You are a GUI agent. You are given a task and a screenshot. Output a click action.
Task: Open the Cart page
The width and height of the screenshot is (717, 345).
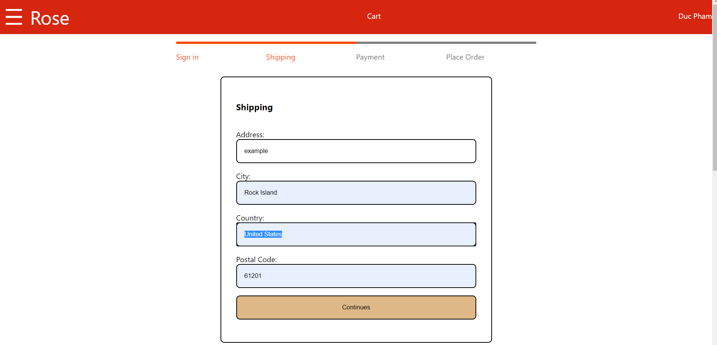pos(373,16)
